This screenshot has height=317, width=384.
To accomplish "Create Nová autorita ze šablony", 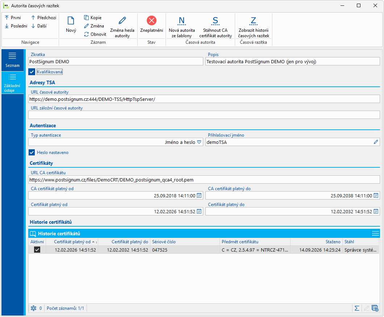I will click(x=182, y=27).
